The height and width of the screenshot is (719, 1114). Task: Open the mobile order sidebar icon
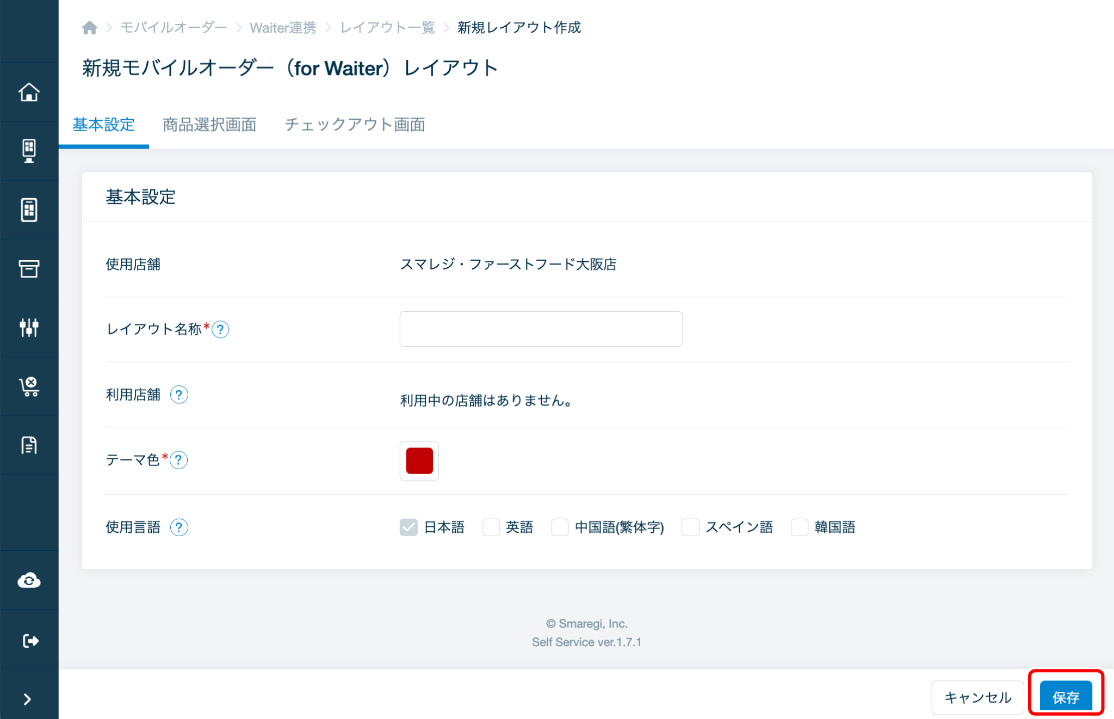click(x=29, y=210)
